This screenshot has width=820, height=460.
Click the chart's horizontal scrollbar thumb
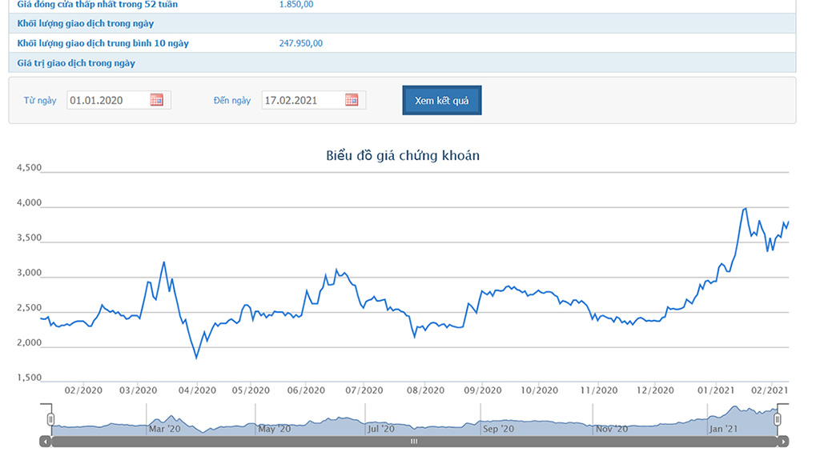click(x=414, y=441)
